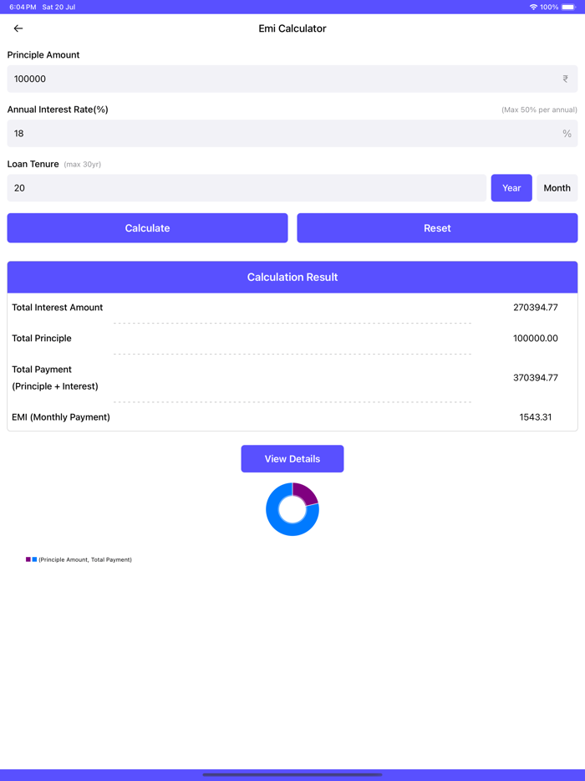This screenshot has height=781, width=585.
Task: Select the Principle Amount input field
Action: 251,79
